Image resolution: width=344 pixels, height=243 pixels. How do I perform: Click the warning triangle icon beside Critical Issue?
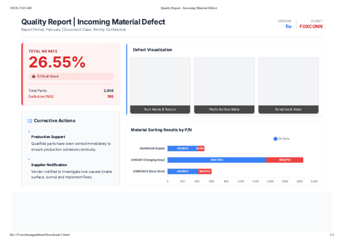34,76
